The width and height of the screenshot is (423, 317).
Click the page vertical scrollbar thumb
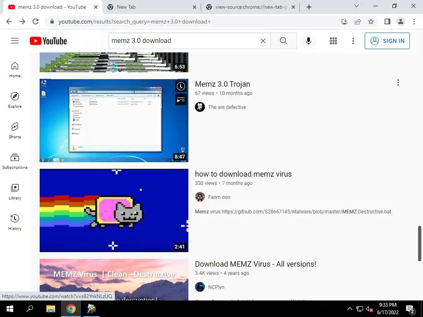coord(420,244)
